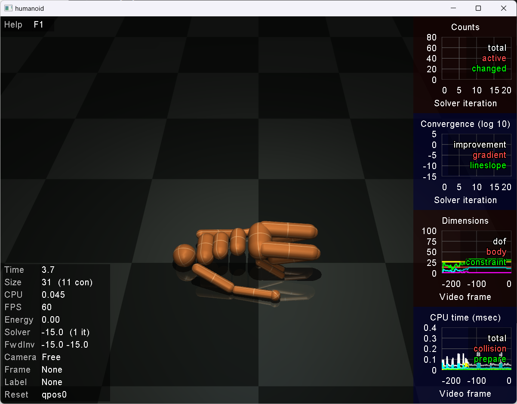The width and height of the screenshot is (517, 404).
Task: Click the red collision legend label
Action: point(489,348)
